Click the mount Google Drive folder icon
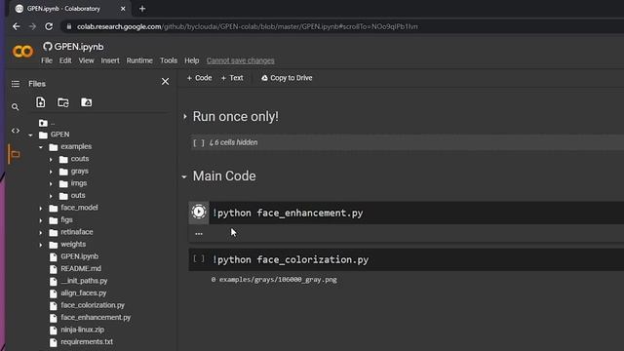 pos(87,102)
